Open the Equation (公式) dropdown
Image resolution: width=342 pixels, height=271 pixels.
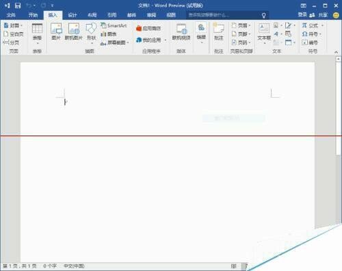pos(313,25)
